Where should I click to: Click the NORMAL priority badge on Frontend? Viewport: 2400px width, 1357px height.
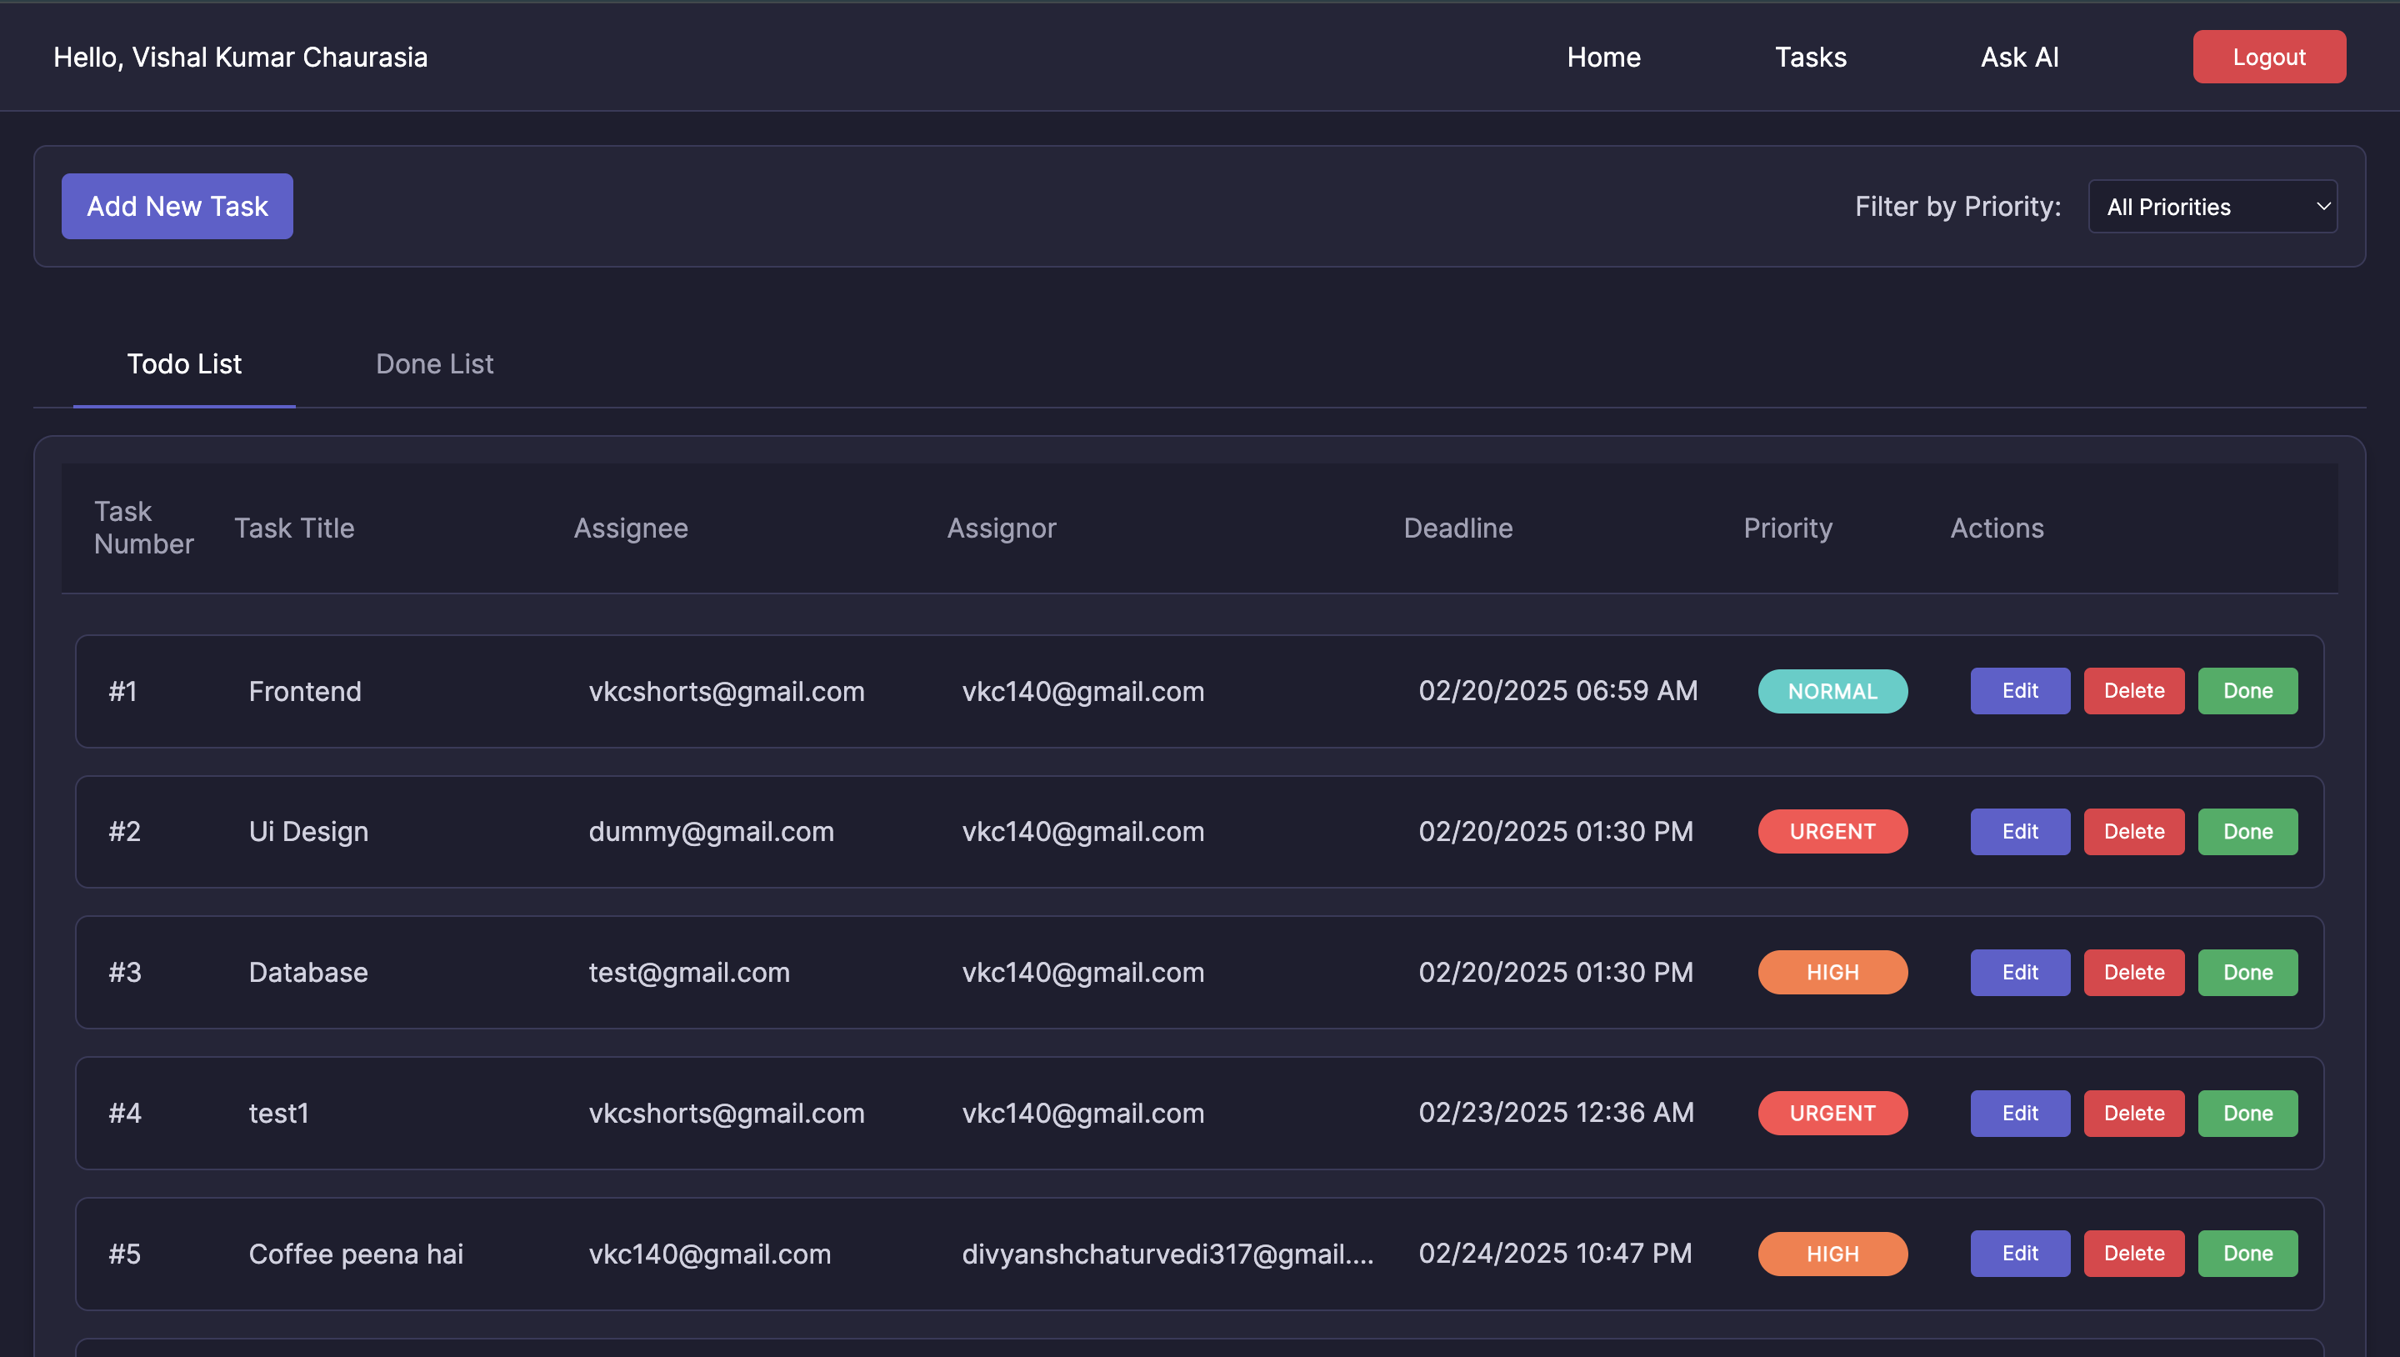tap(1832, 692)
